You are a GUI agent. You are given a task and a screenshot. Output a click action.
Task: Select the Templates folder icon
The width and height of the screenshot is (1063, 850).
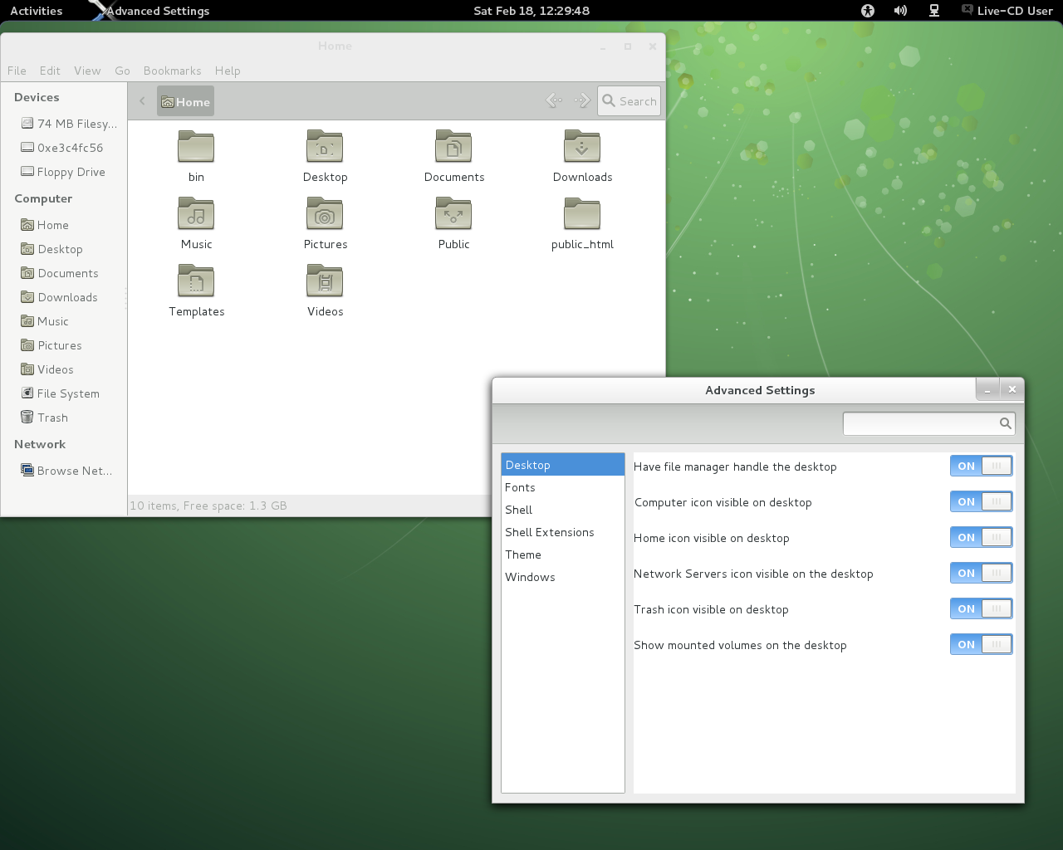coord(196,281)
